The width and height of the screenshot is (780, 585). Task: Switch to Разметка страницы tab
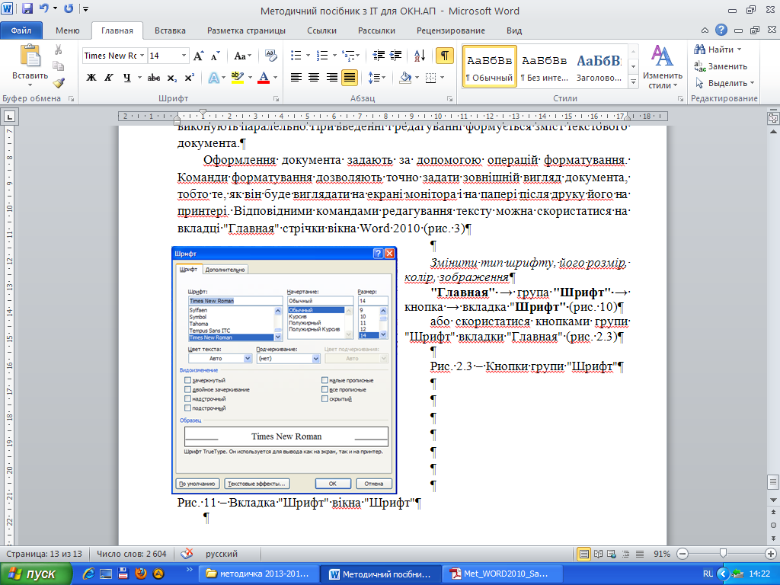(x=246, y=30)
